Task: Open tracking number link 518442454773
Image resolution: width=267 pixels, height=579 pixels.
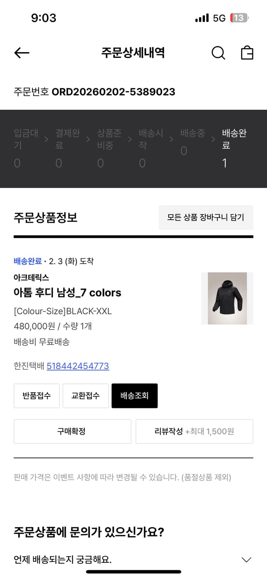Action: pos(77,366)
